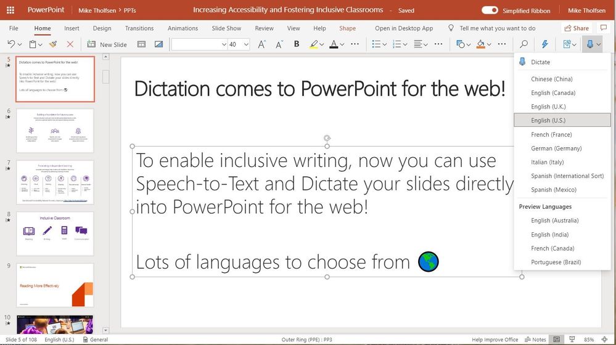Screen dimensions: 616x345
Task: Click the Undo icon
Action: point(11,44)
